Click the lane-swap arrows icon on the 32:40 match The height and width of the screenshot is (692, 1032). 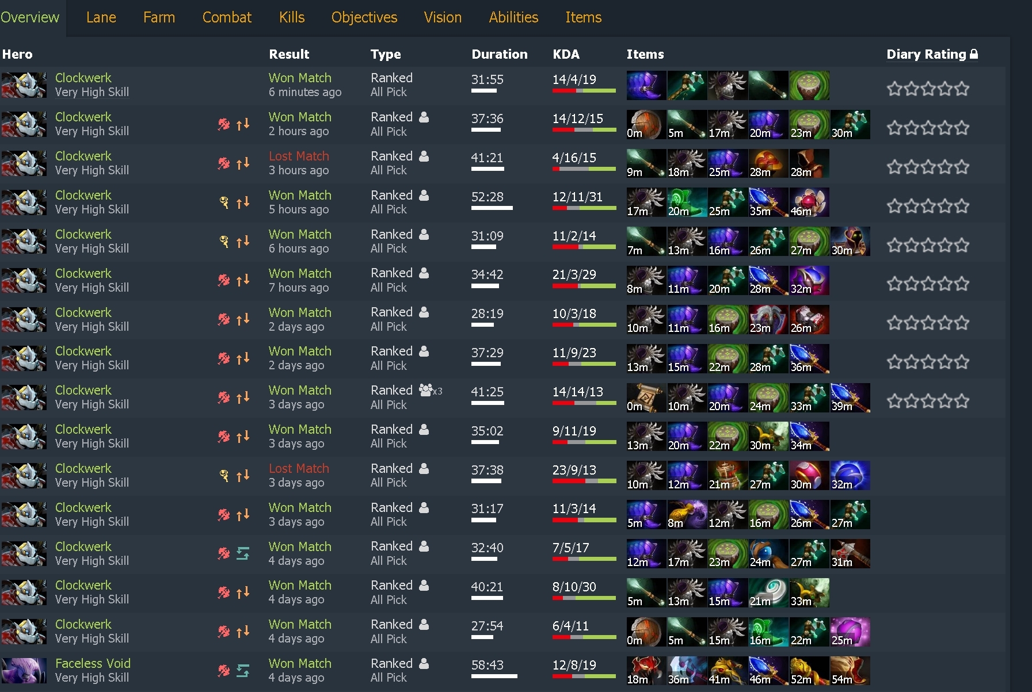(x=243, y=553)
